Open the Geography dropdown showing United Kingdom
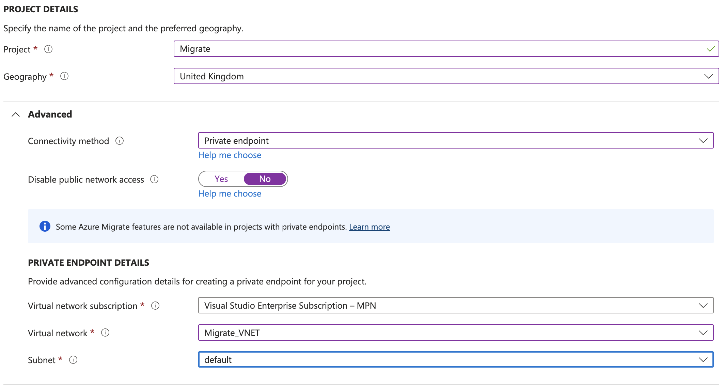The height and width of the screenshot is (387, 724). 446,76
